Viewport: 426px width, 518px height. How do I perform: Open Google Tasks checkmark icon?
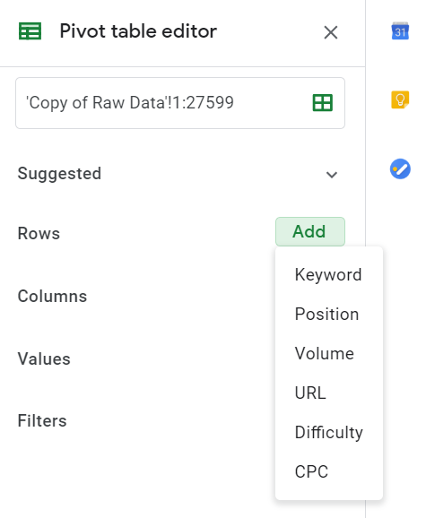coord(400,168)
